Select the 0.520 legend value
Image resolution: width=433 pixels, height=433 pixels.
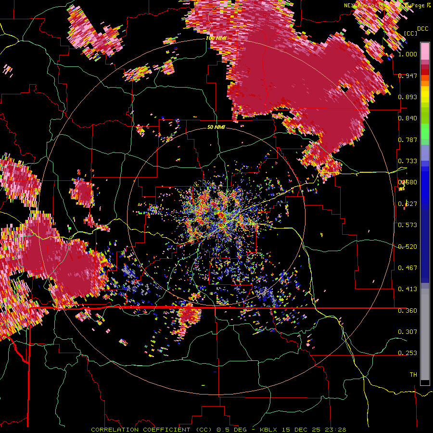[408, 247]
